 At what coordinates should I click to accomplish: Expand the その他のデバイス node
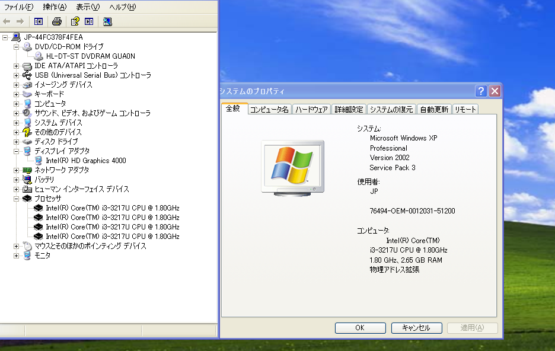tap(16, 132)
